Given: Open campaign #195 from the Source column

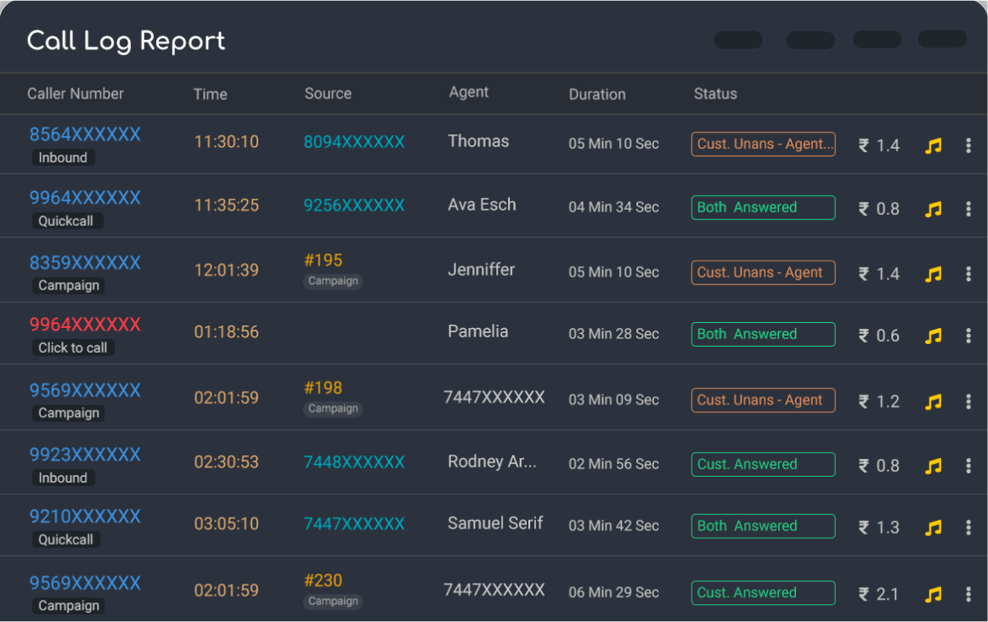Looking at the screenshot, I should point(324,262).
